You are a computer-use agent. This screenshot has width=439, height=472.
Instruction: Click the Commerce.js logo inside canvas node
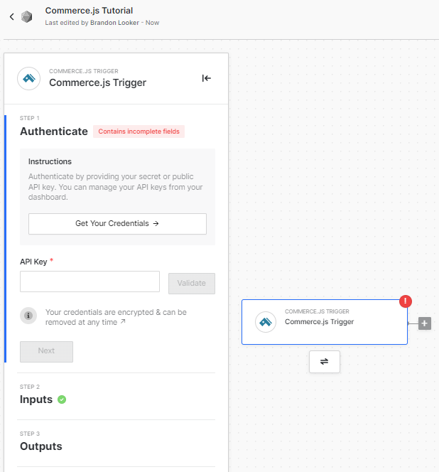[x=266, y=321]
